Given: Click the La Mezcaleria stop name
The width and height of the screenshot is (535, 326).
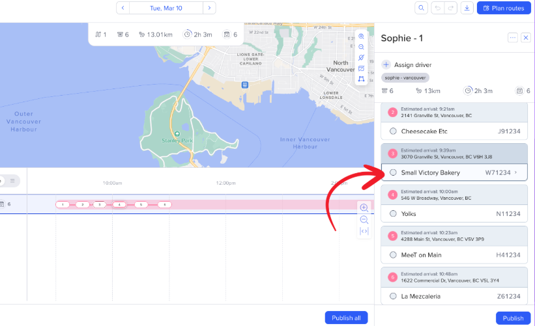Looking at the screenshot, I should [421, 296].
